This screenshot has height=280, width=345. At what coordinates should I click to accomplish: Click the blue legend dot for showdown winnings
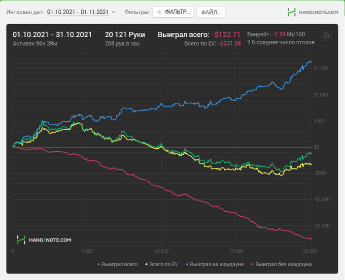click(x=187, y=265)
